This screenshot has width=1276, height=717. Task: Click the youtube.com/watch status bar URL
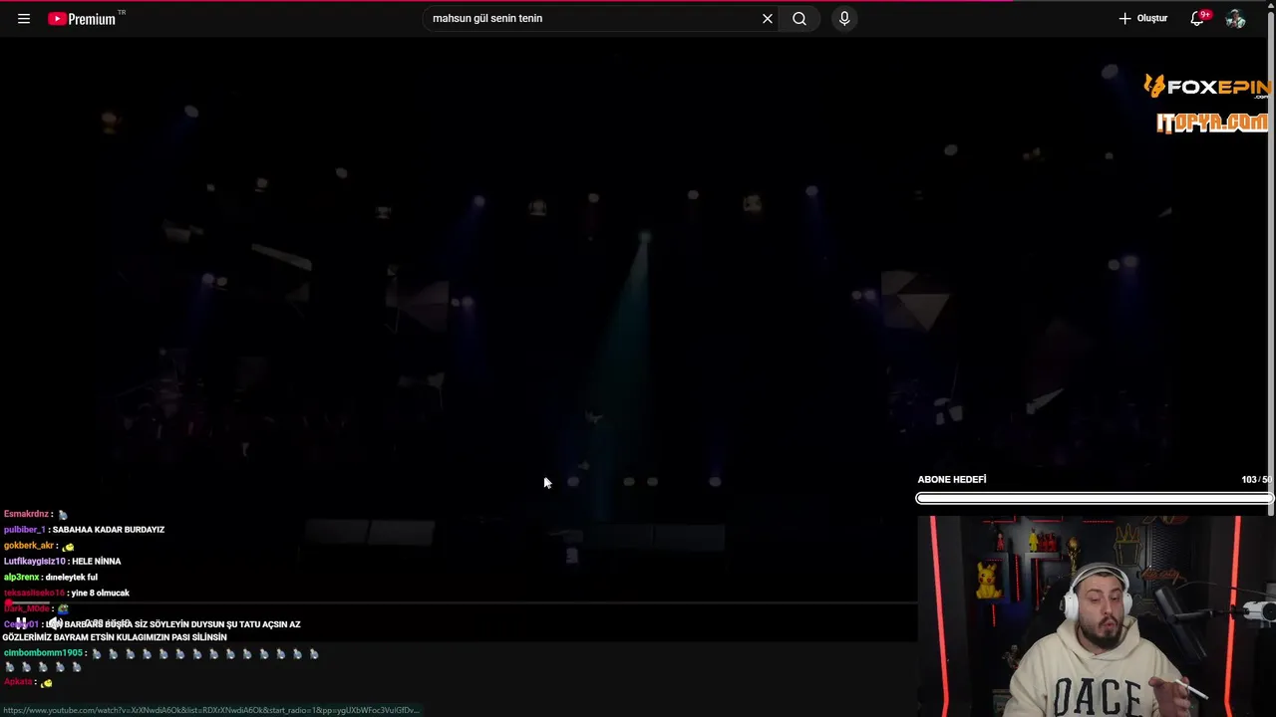click(211, 711)
